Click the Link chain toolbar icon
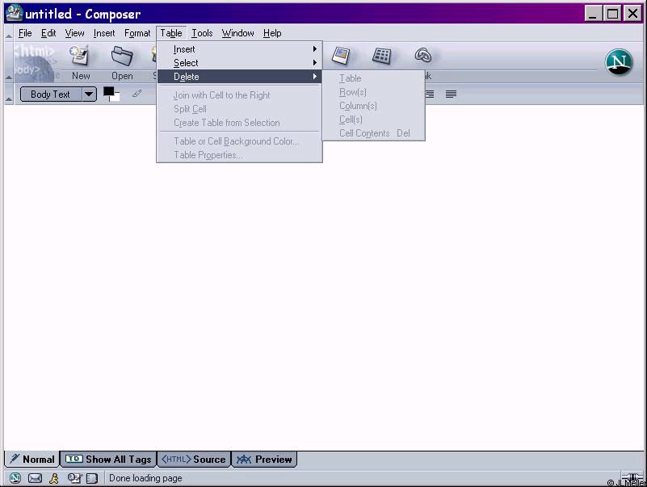Image resolution: width=647 pixels, height=487 pixels. click(x=423, y=55)
